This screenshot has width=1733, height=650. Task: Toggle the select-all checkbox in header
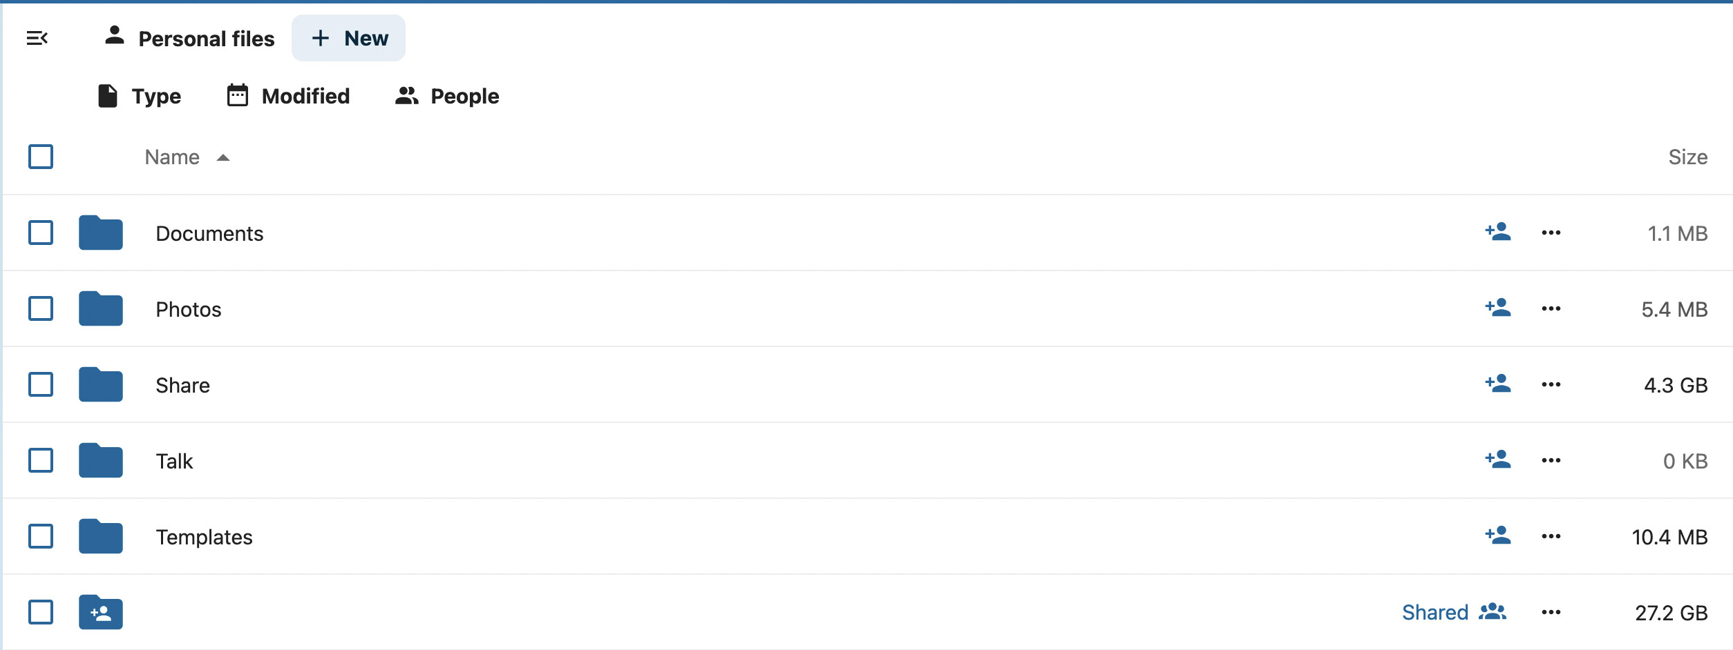click(x=41, y=157)
